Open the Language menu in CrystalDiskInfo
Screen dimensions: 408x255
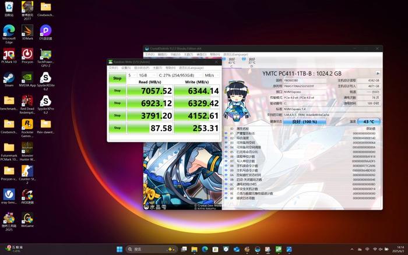click(235, 55)
